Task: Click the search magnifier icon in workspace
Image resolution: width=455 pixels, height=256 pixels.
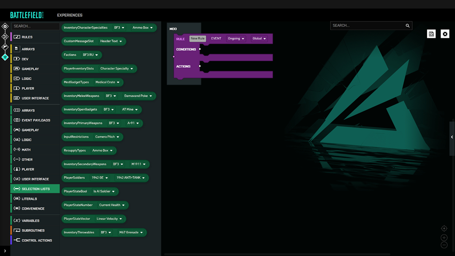Action: tap(407, 26)
